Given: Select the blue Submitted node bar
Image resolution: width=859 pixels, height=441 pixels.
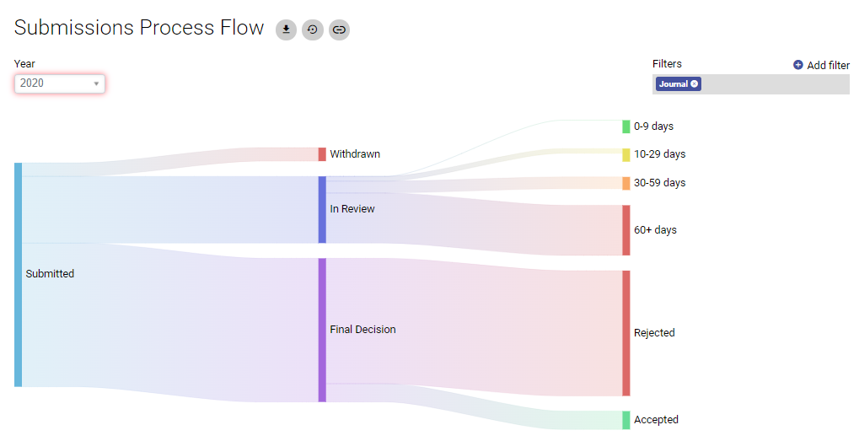Looking at the screenshot, I should 18,275.
